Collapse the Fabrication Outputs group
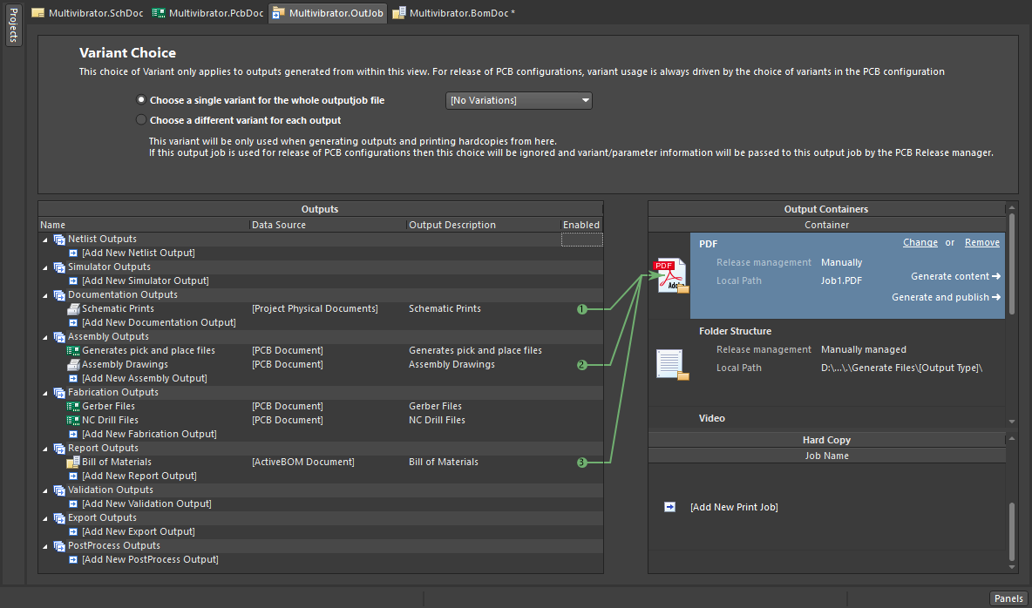Screen dimensions: 1032x608 point(45,393)
